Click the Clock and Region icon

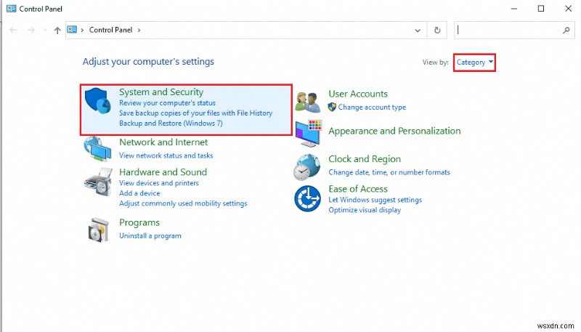coord(306,166)
